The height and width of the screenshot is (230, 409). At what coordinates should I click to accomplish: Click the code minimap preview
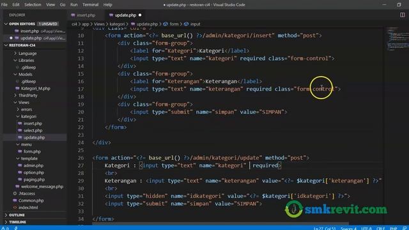point(397,38)
